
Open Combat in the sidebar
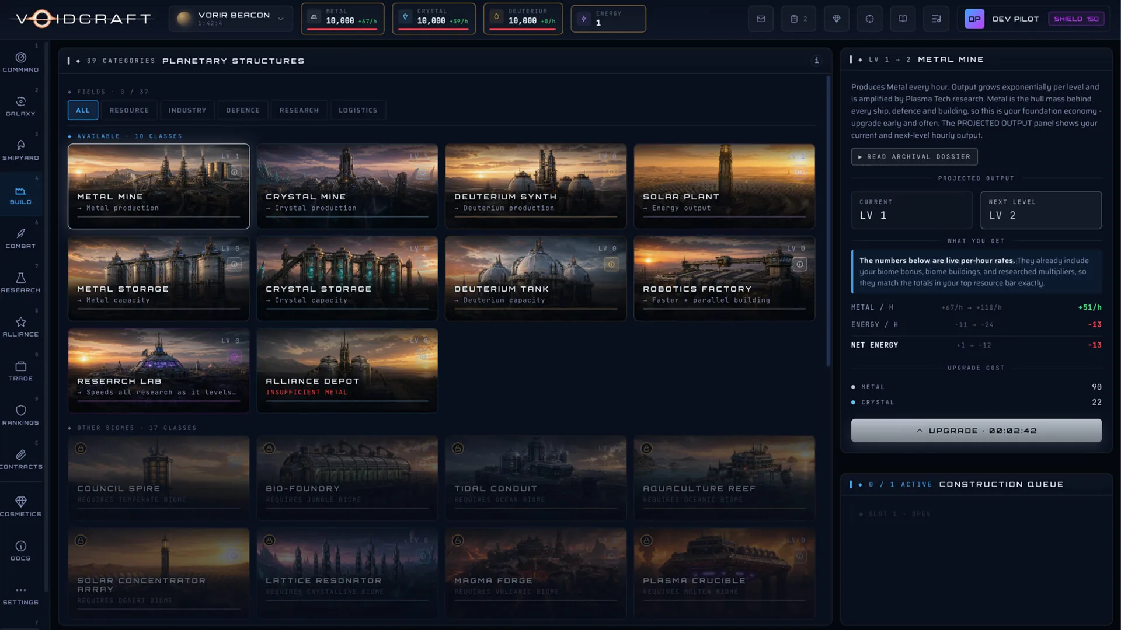21,239
